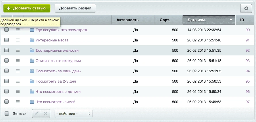Tick checkbox for Что посмотреть зимой

[7, 102]
